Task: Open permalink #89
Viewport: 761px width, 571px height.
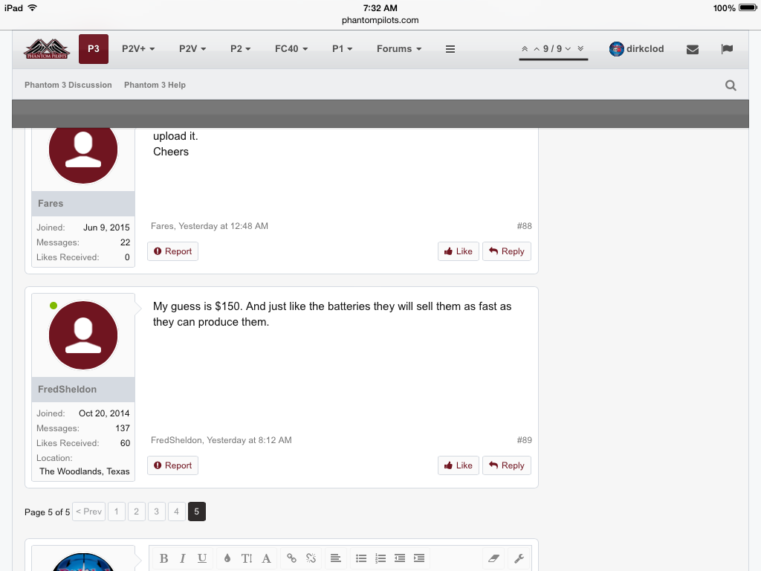Action: (x=524, y=440)
